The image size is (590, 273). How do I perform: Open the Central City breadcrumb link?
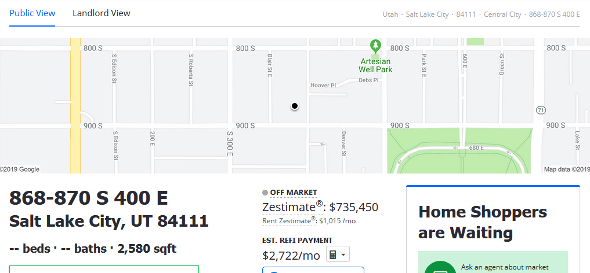click(502, 14)
